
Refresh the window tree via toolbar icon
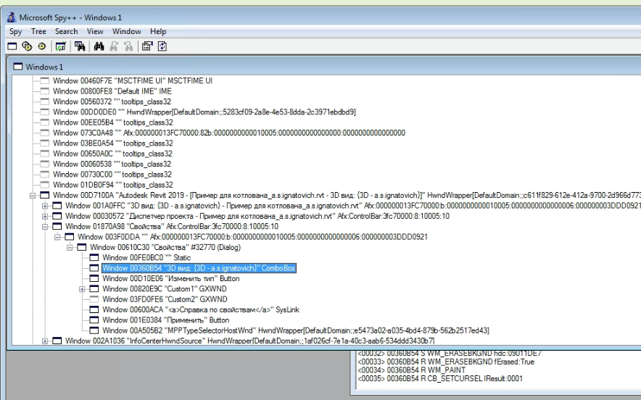(x=162, y=46)
